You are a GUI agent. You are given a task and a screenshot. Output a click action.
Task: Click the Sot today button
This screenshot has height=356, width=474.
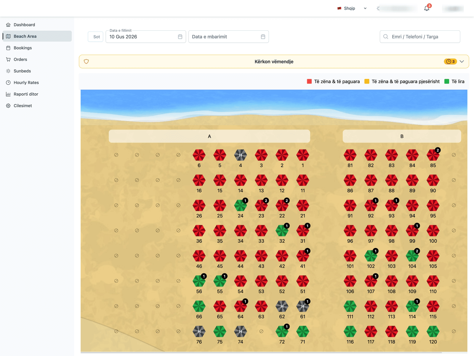pos(96,37)
